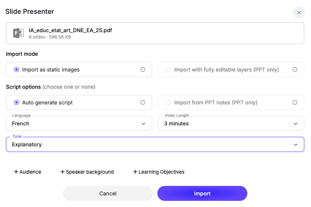Click the PowerPoint file icon
The width and height of the screenshot is (311, 207).
18,33
